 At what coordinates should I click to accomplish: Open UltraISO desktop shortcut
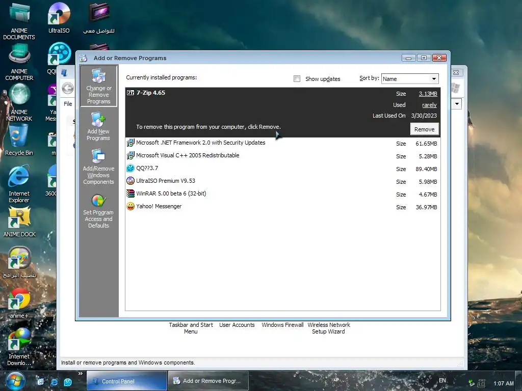pos(59,18)
